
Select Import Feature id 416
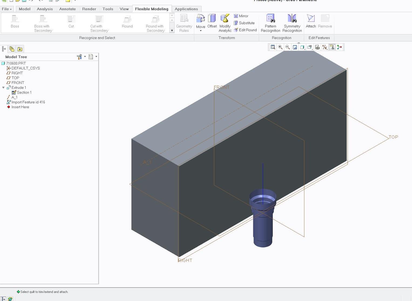coord(28,102)
